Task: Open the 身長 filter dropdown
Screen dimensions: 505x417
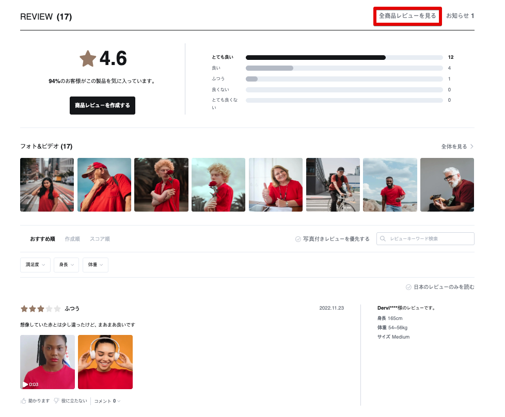Action: click(66, 265)
